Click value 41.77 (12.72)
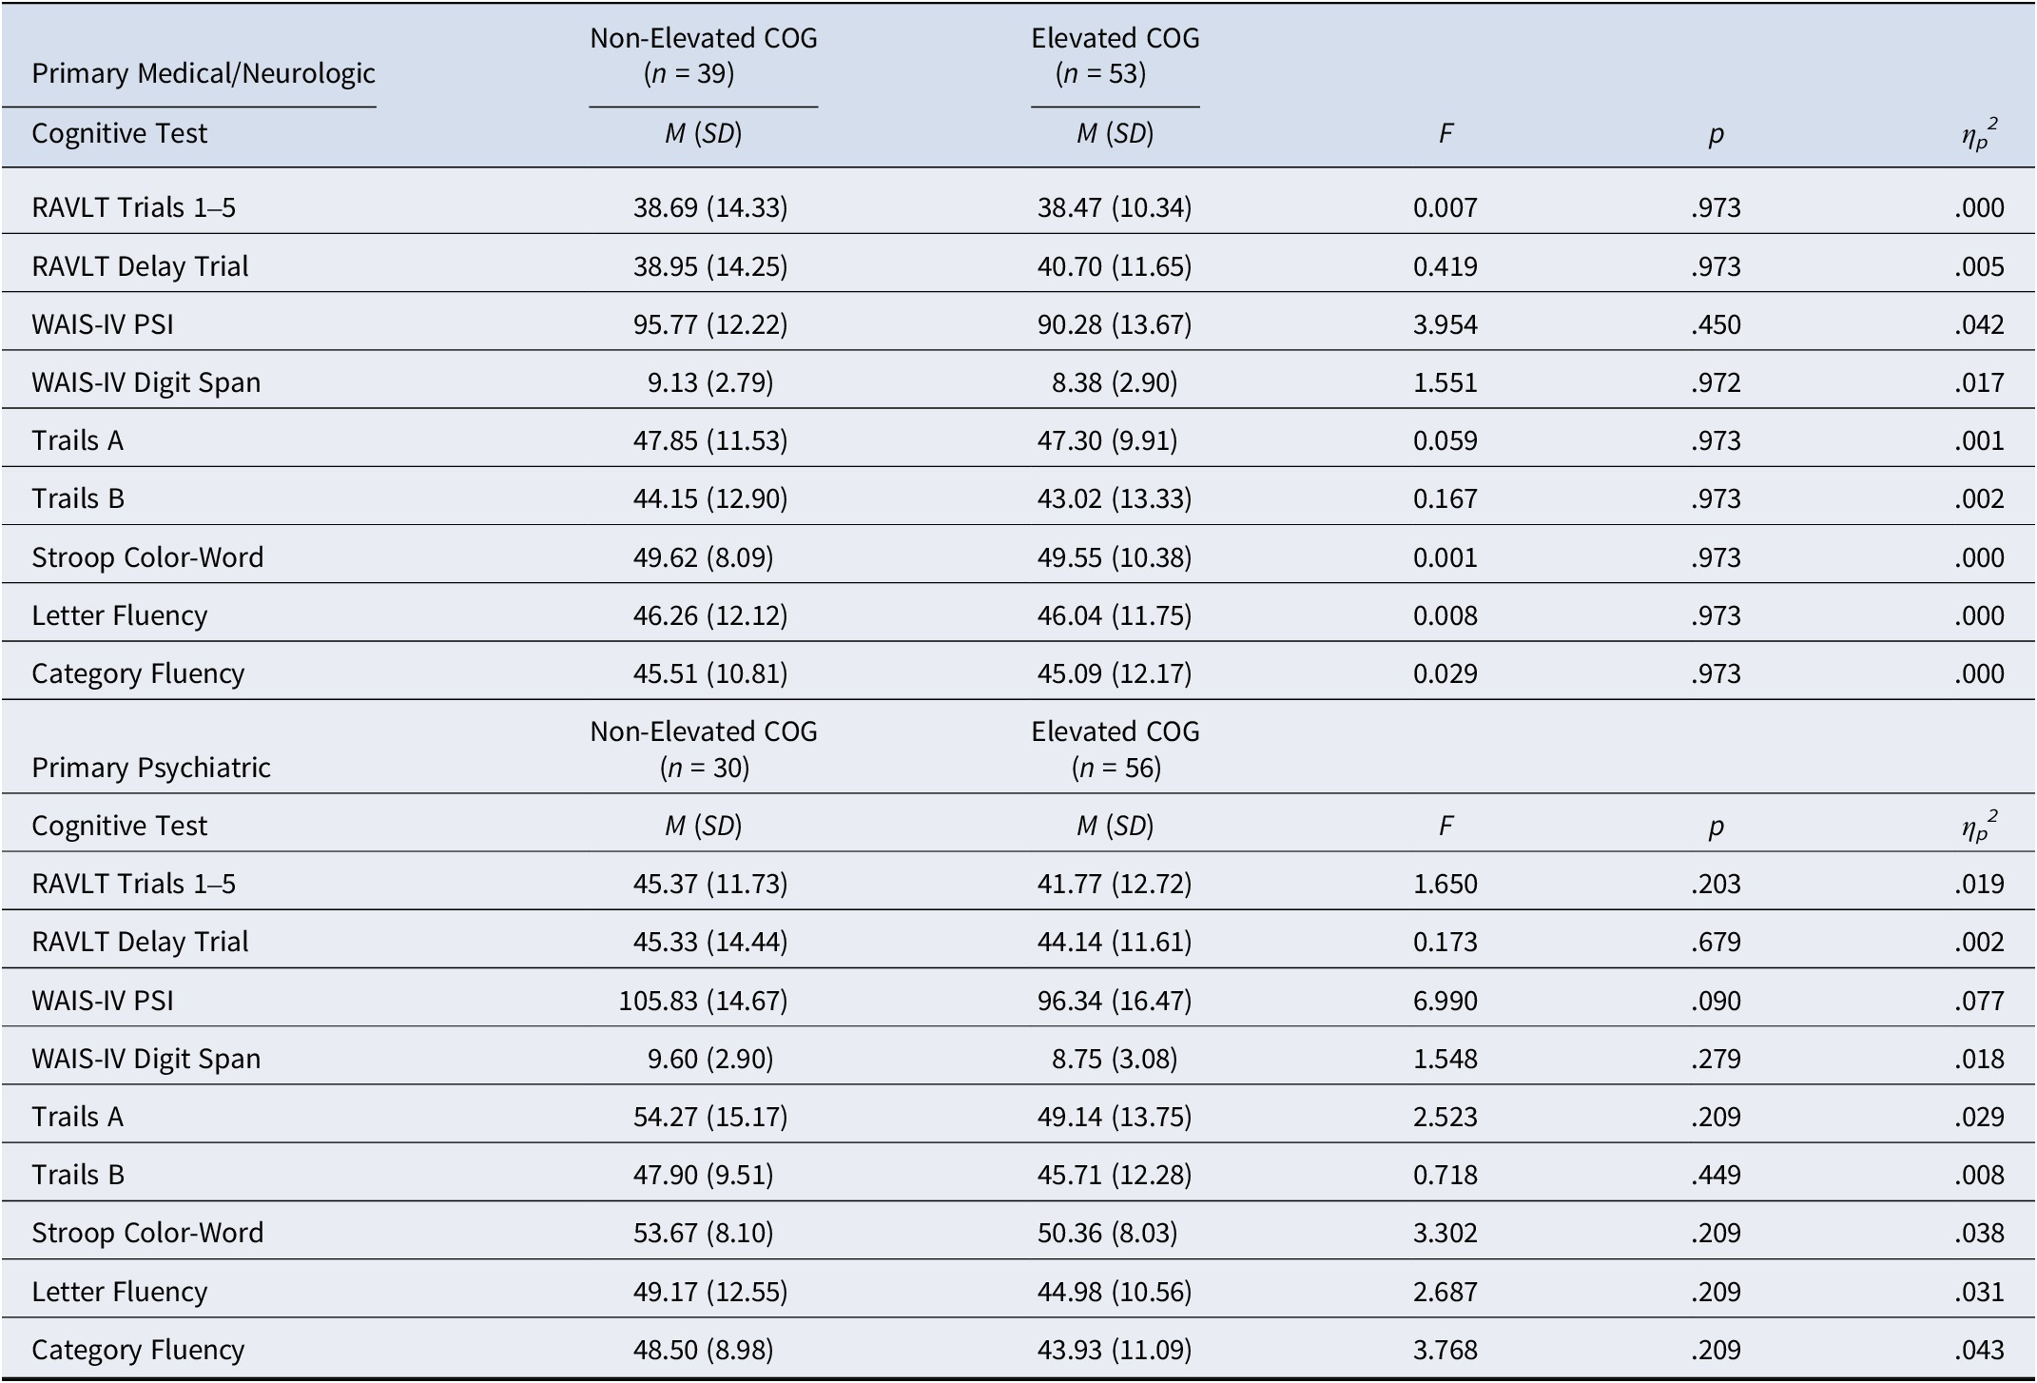2037x1383 pixels. [1115, 884]
